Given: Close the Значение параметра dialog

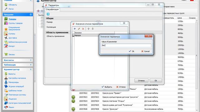Looking at the screenshot, I should pos(148,36).
